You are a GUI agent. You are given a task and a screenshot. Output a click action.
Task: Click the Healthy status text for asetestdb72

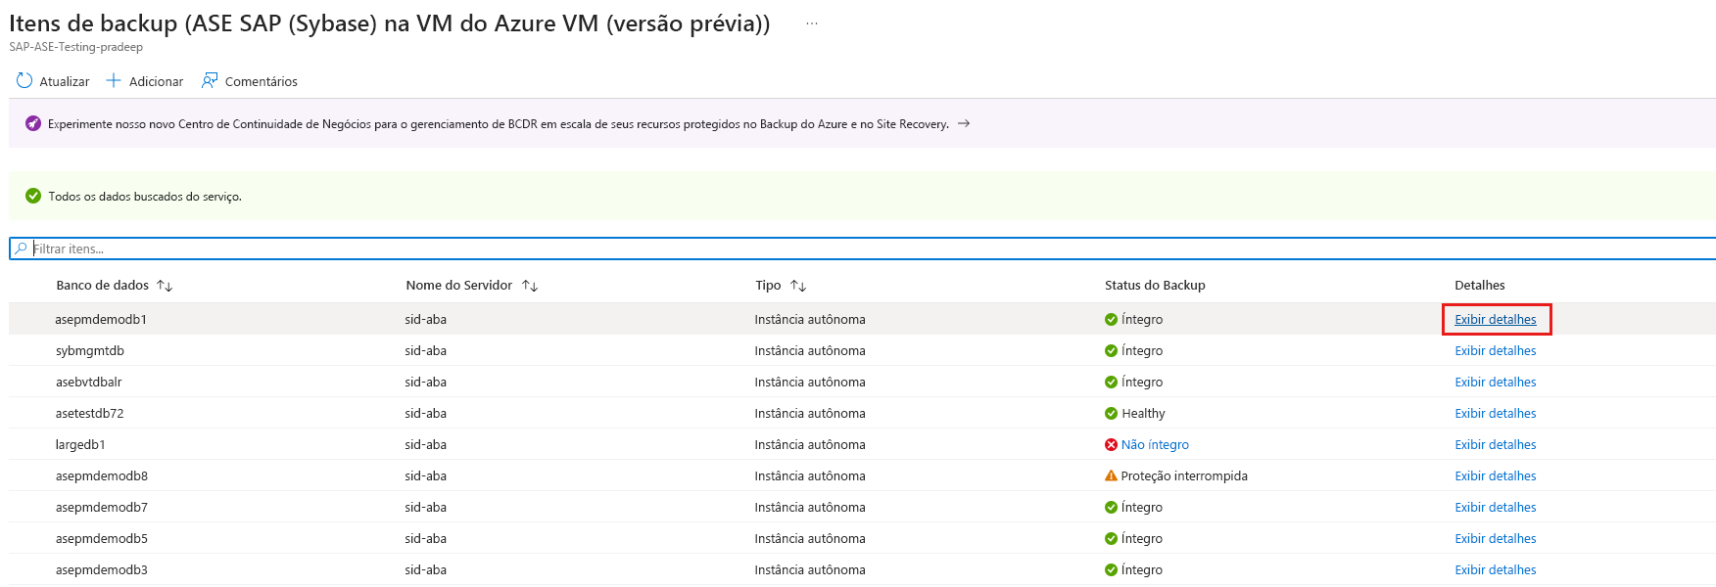point(1143,413)
